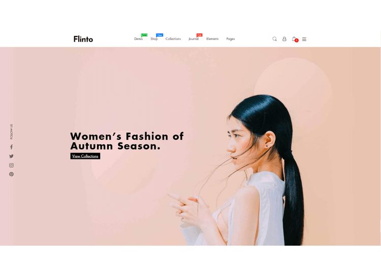Click the green Sale badge on Demo
The height and width of the screenshot is (276, 381).
tap(144, 35)
